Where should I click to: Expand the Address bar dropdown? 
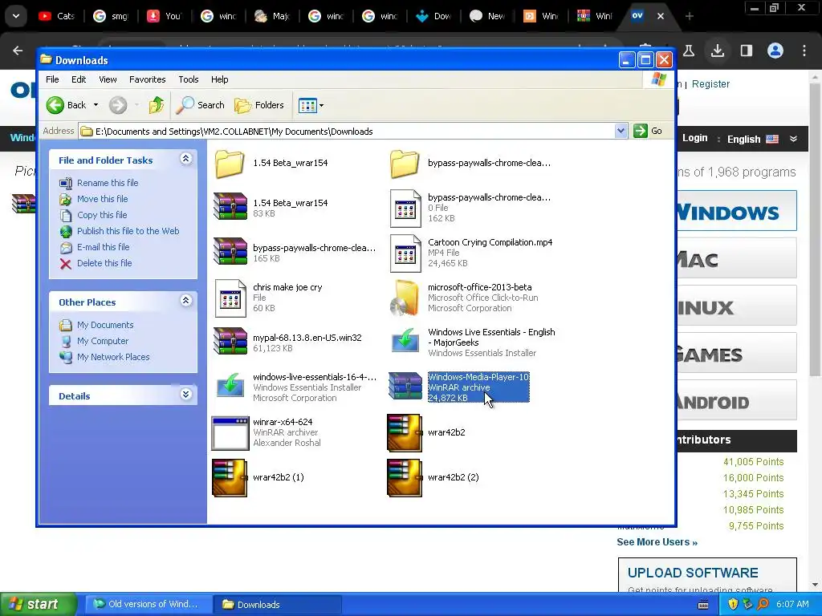pyautogui.click(x=621, y=131)
